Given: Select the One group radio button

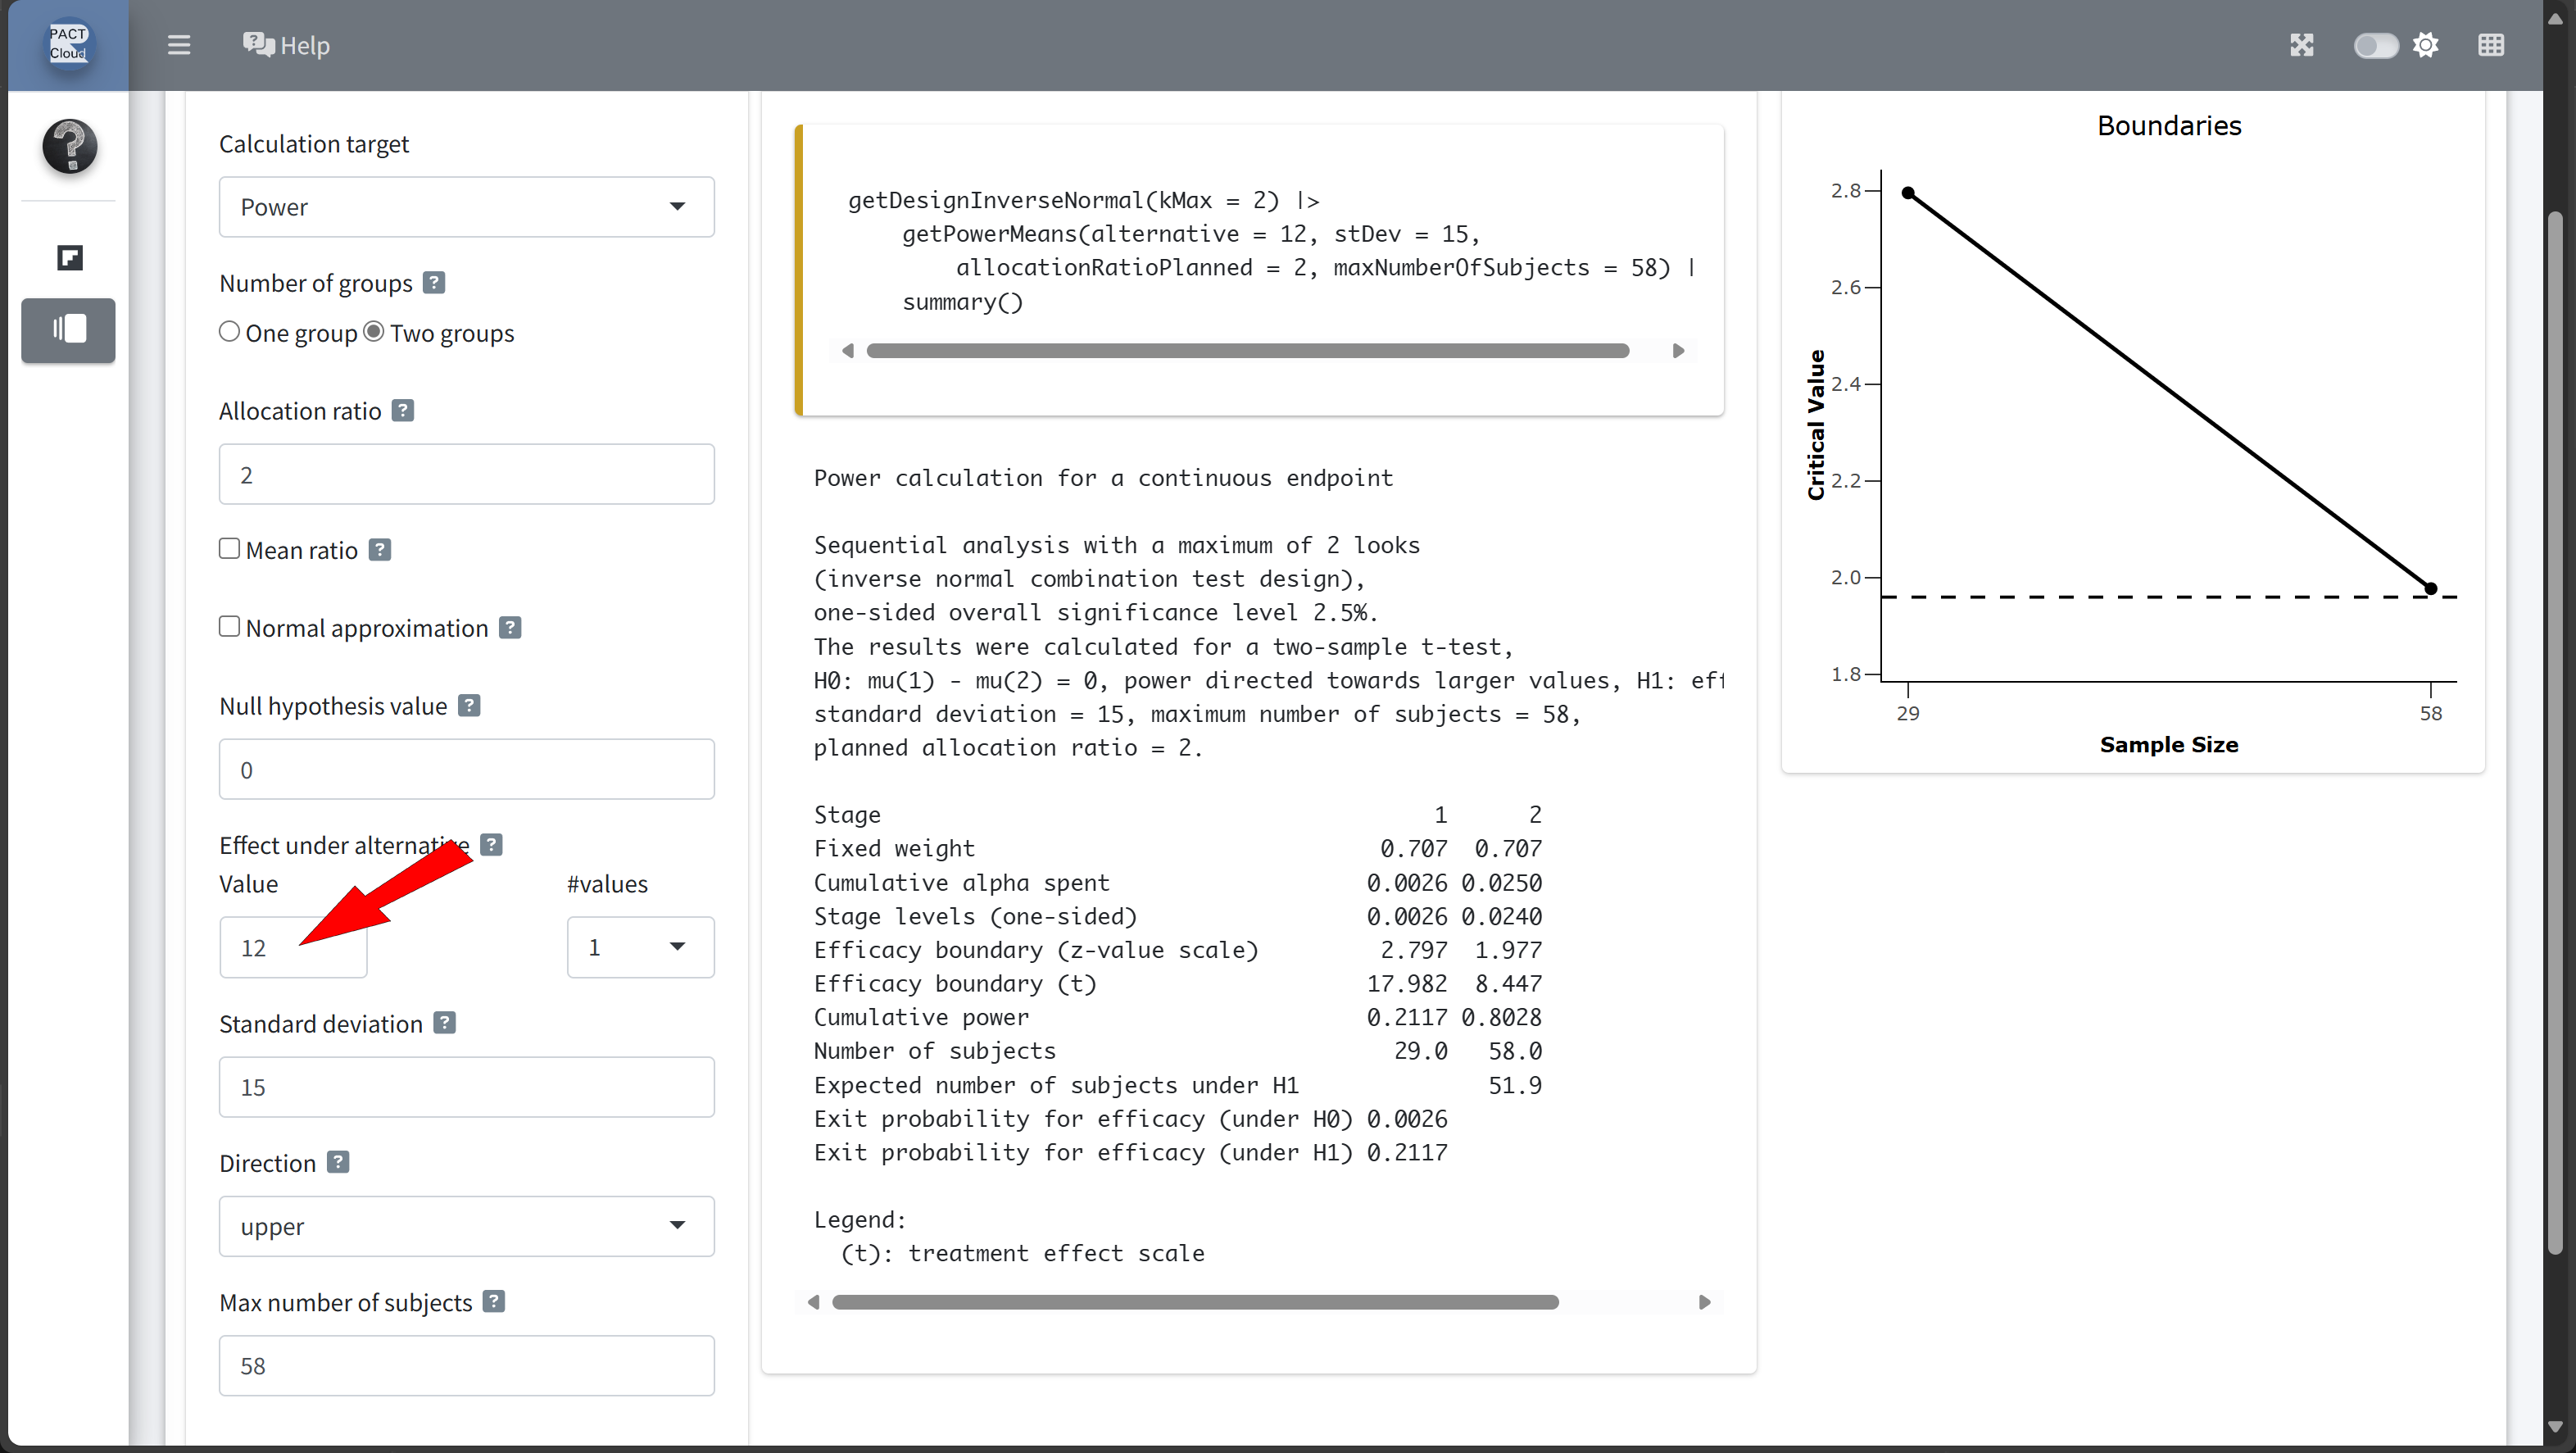Looking at the screenshot, I should tap(230, 332).
